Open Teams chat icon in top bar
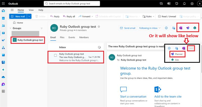 pos(161,4)
